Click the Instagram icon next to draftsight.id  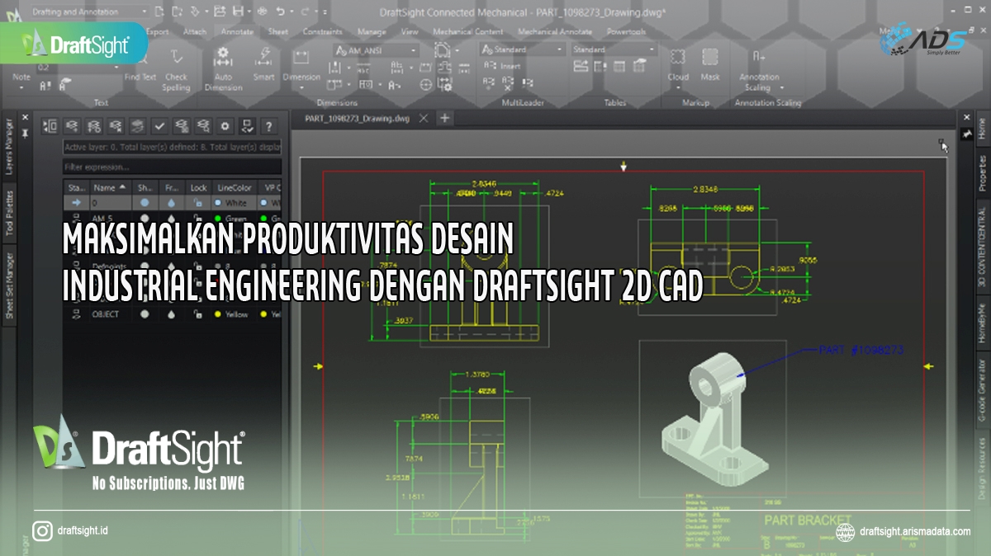[43, 530]
